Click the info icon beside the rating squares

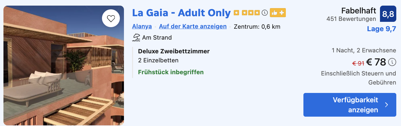click(x=265, y=13)
